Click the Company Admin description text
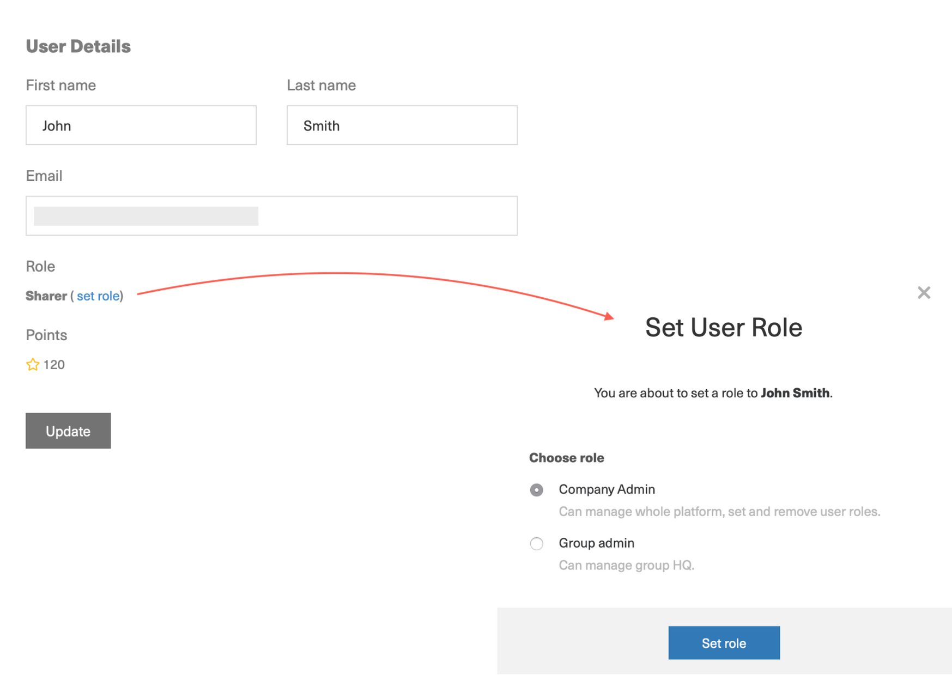This screenshot has height=675, width=952. coord(719,512)
